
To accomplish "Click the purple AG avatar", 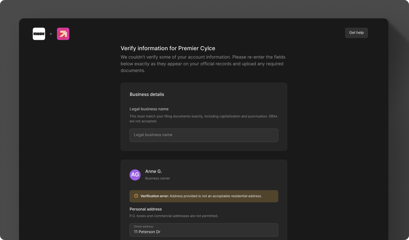I will 135,175.
